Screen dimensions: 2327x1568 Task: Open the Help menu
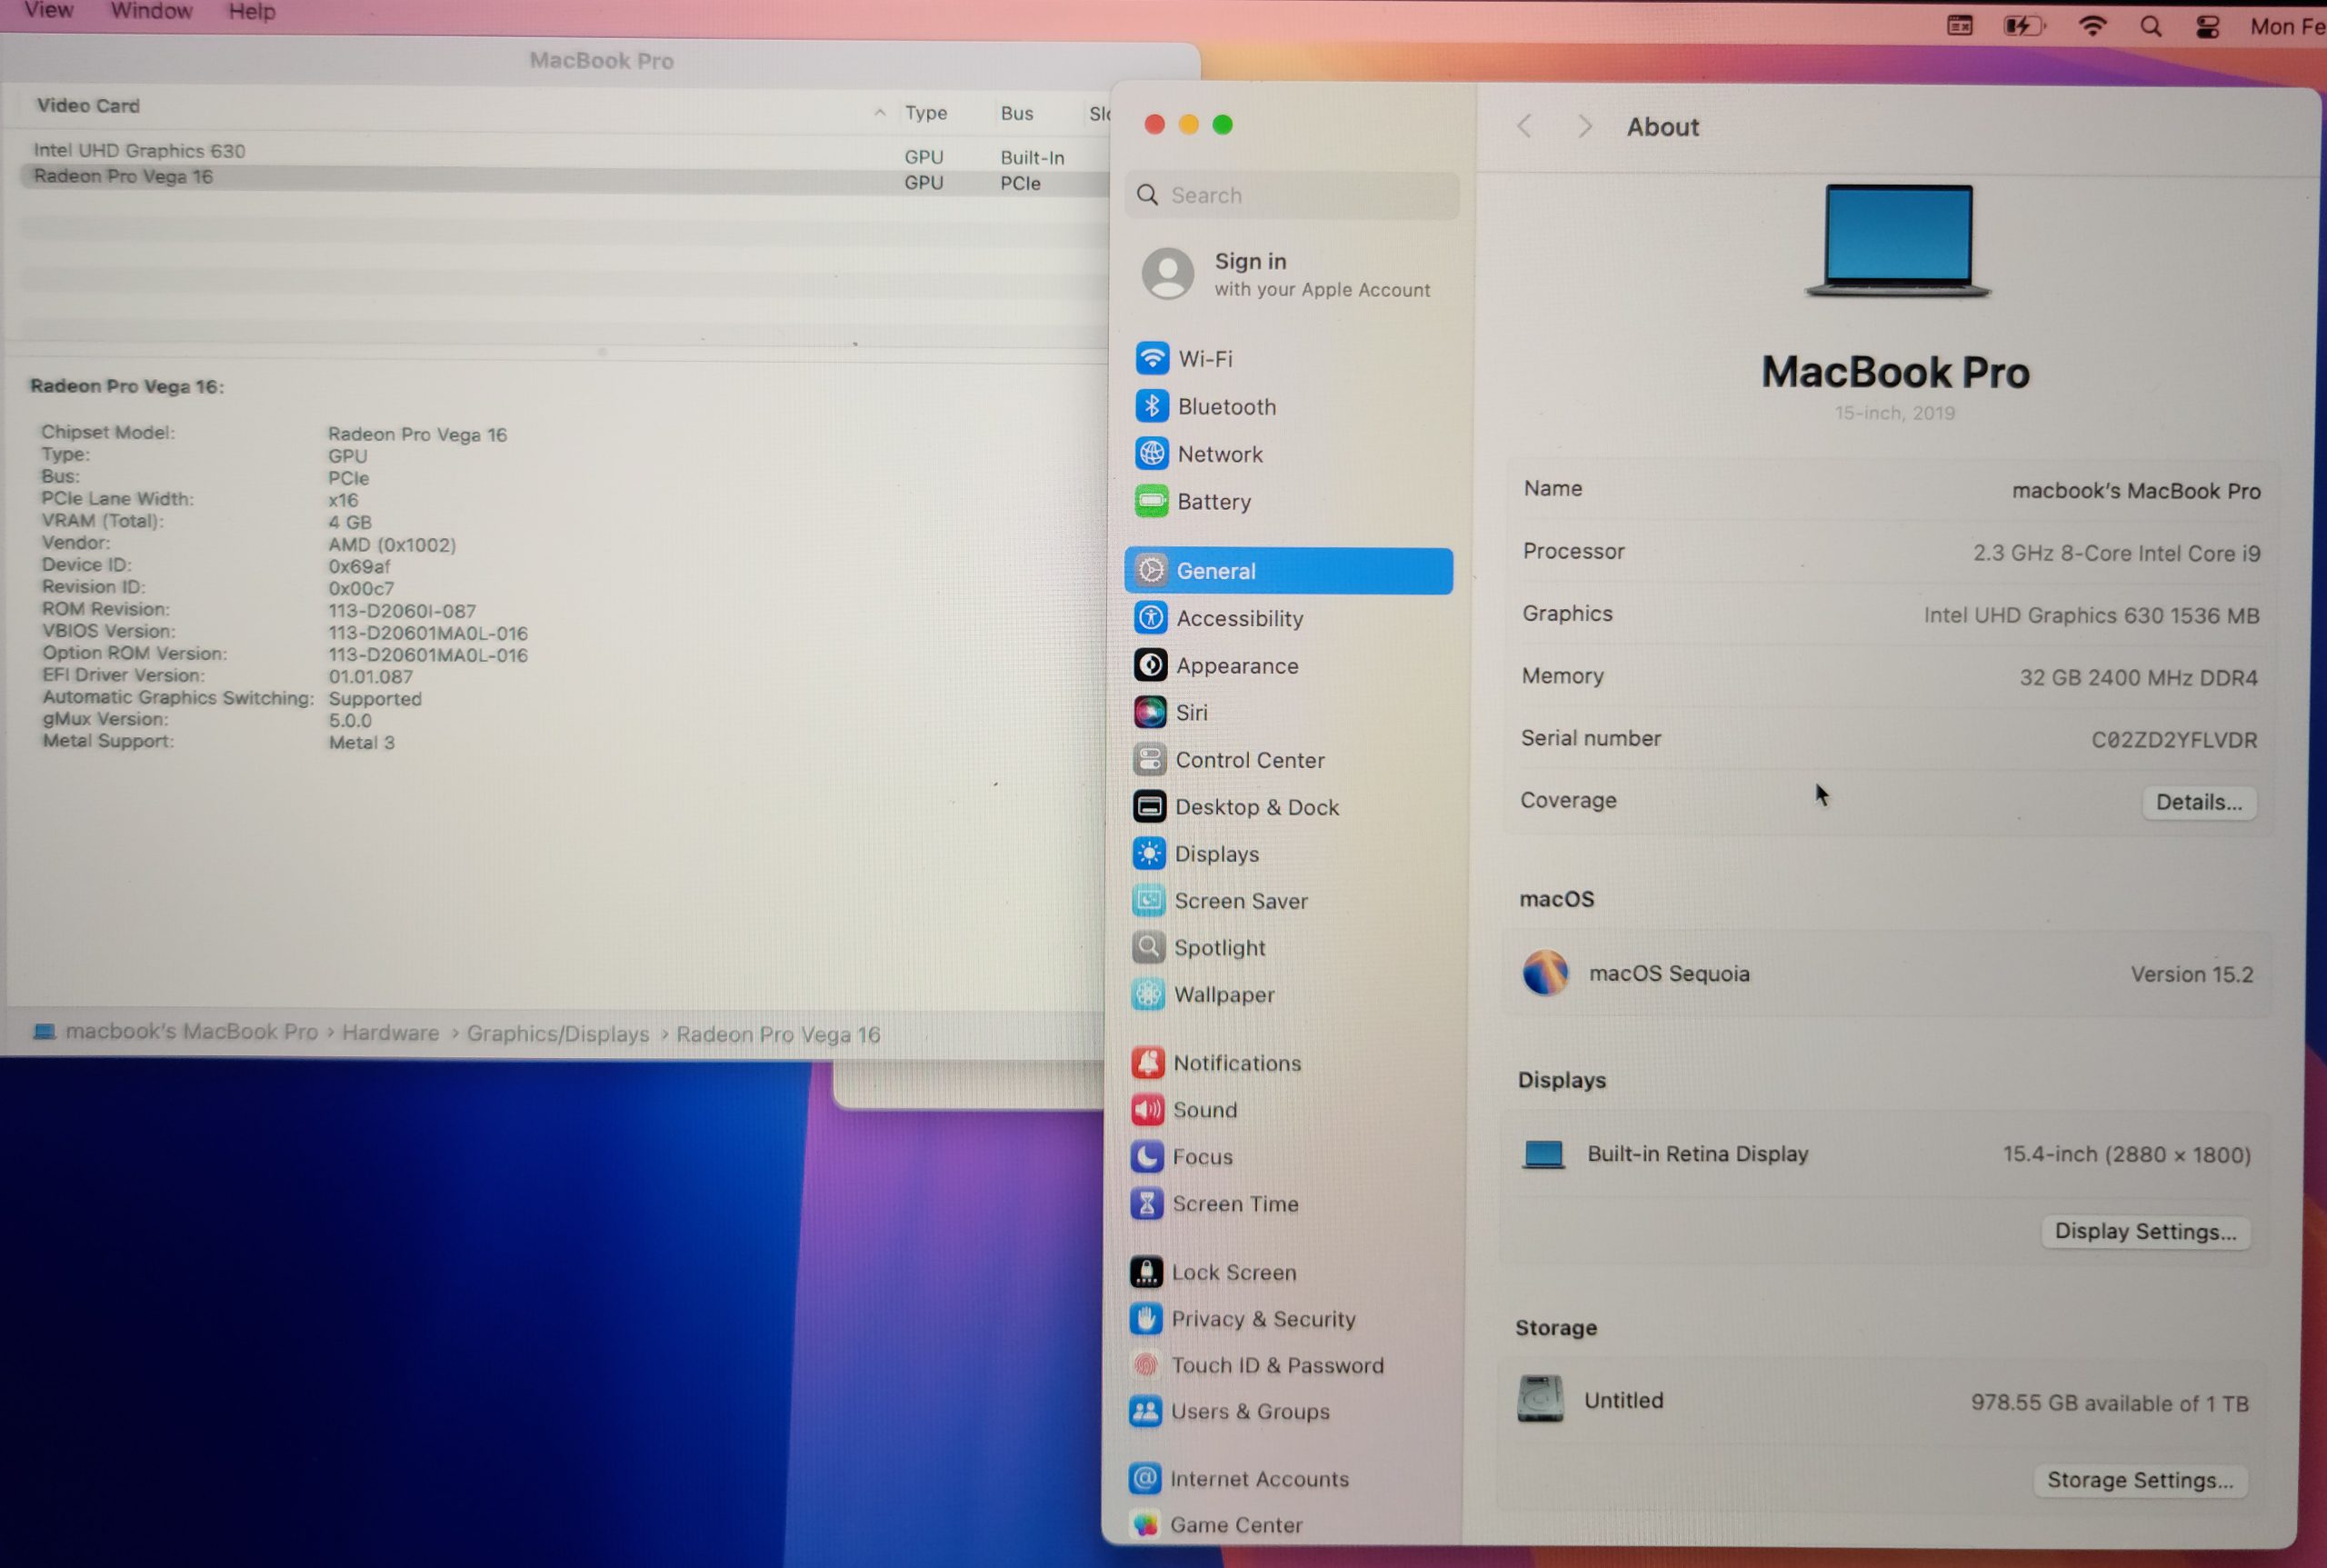pyautogui.click(x=251, y=12)
